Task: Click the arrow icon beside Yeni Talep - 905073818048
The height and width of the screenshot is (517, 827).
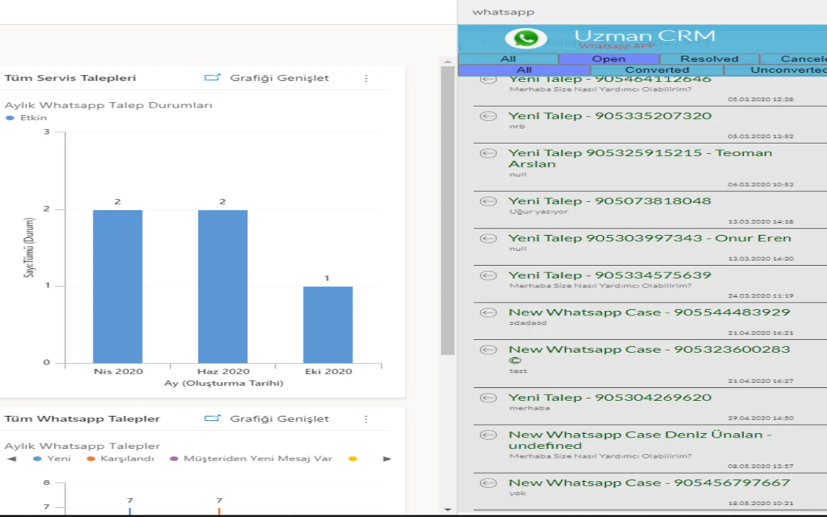Action: pyautogui.click(x=488, y=202)
